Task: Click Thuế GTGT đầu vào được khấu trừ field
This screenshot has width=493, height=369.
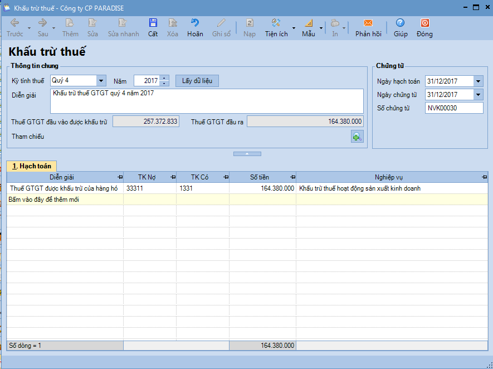Action: coord(146,122)
